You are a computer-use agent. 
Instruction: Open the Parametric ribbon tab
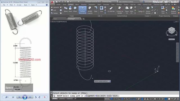(92, 4)
